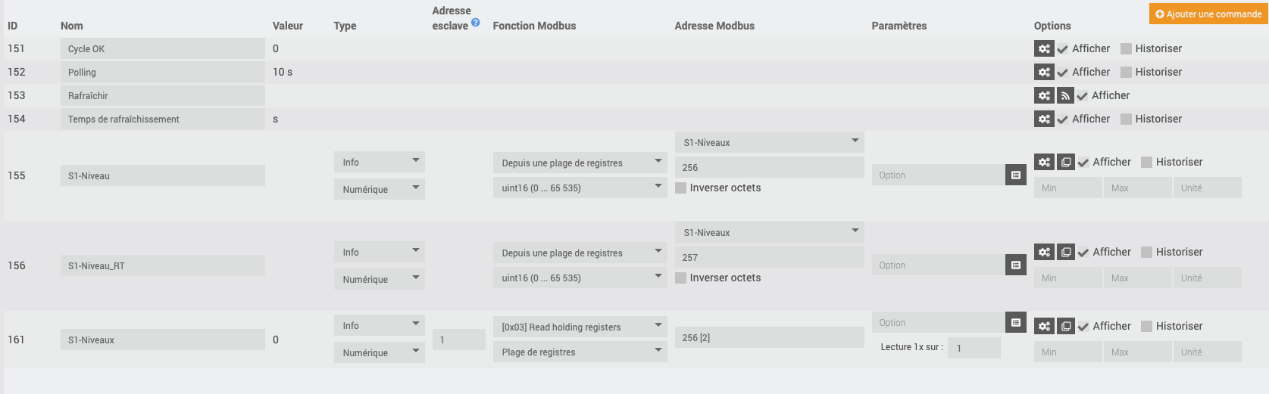The image size is (1269, 394).
Task: Open advanced gears for S1-Niveau_RT command
Action: tap(1044, 252)
